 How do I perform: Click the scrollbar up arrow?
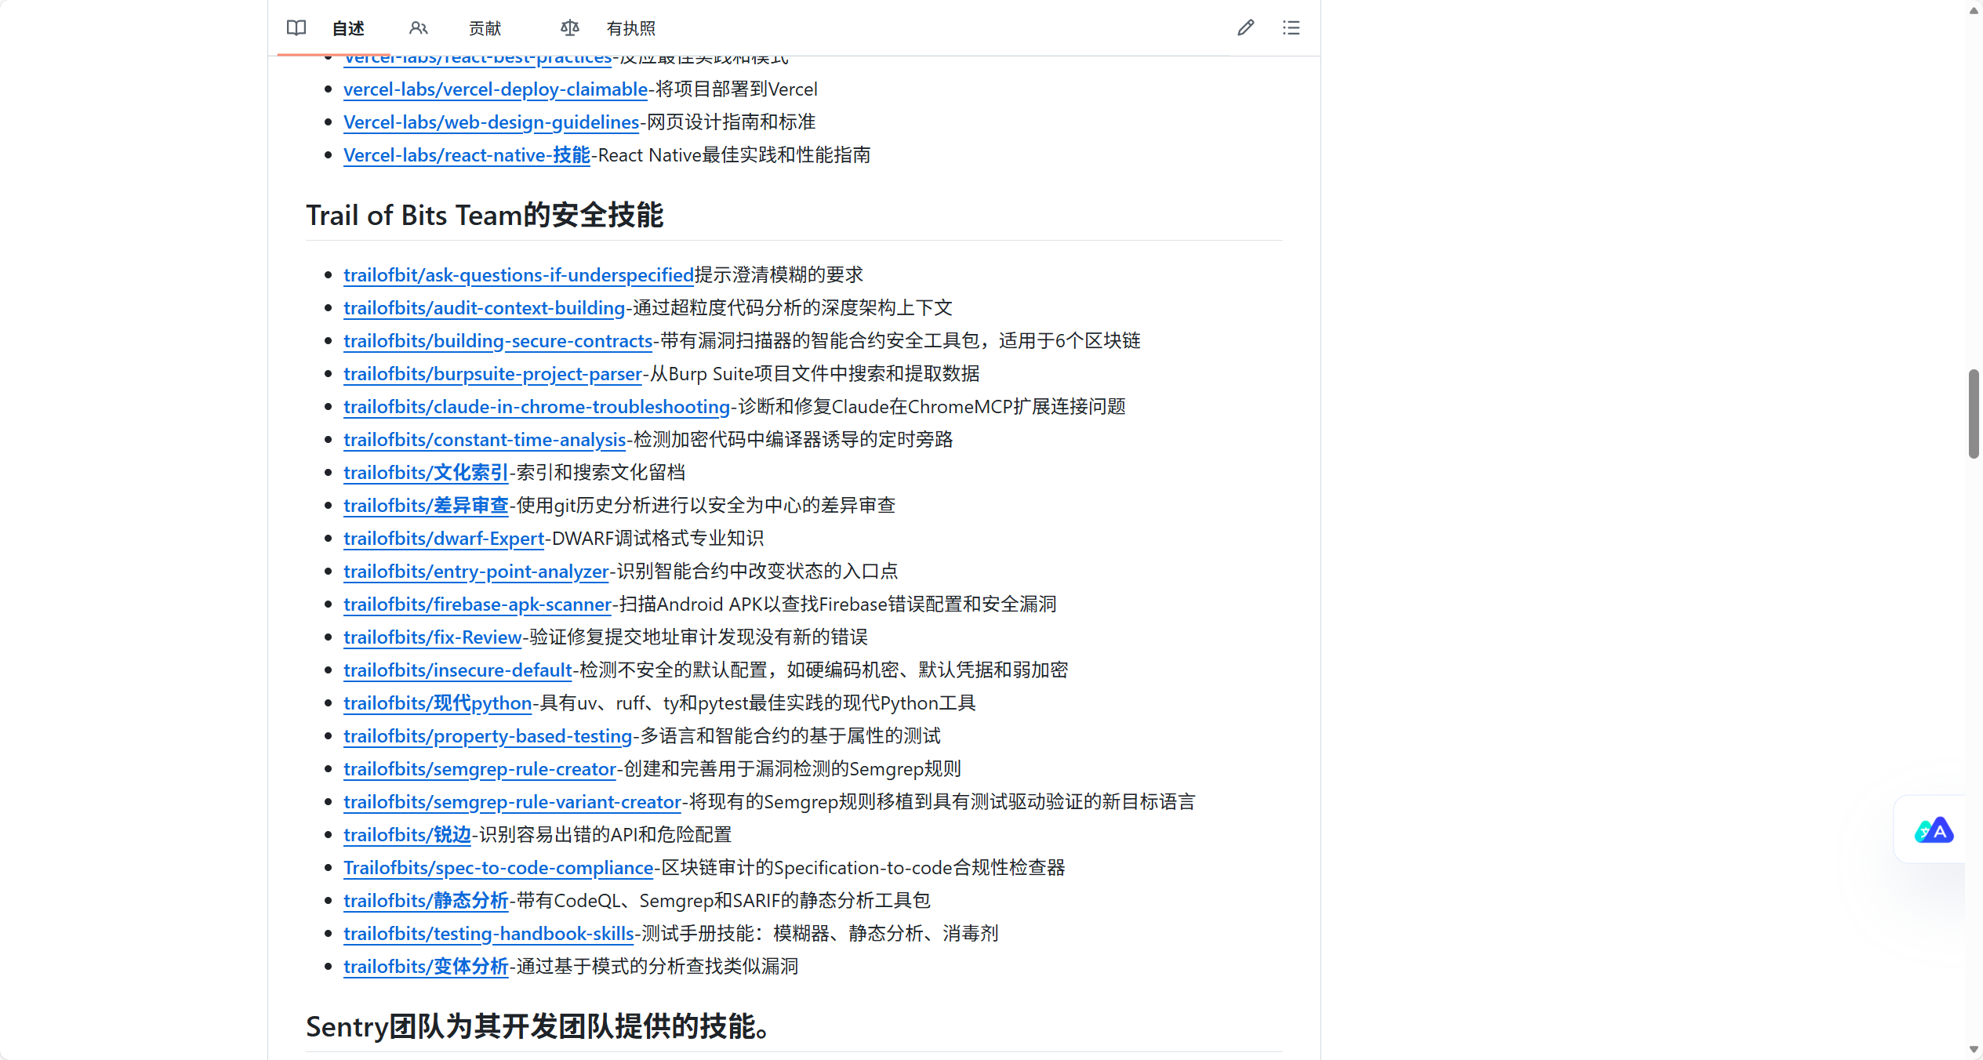tap(1974, 10)
